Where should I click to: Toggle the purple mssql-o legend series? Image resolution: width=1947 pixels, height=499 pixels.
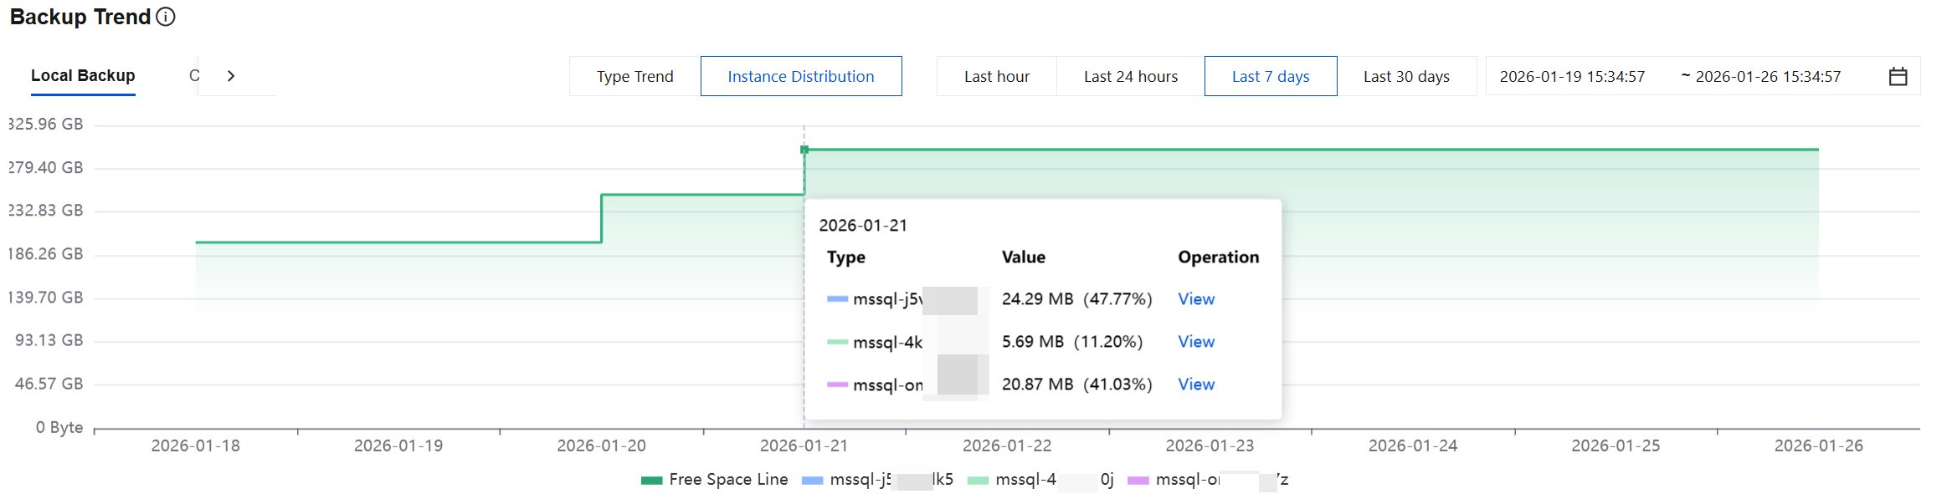pyautogui.click(x=1207, y=480)
